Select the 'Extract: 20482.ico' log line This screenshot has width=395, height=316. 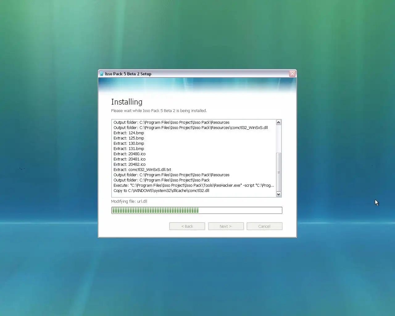click(130, 164)
